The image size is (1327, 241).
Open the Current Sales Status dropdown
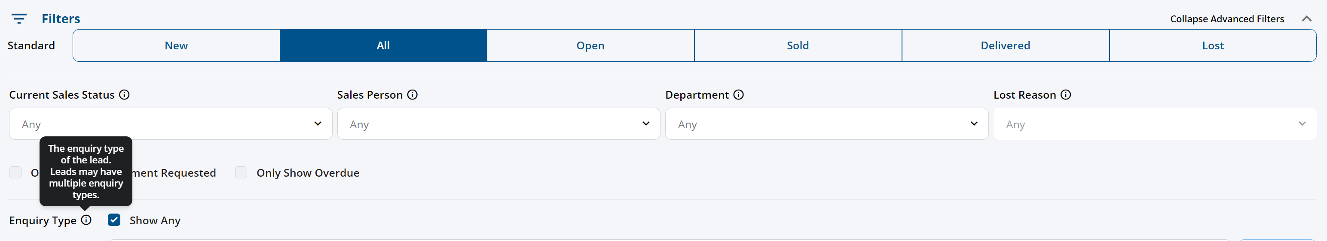tap(171, 124)
